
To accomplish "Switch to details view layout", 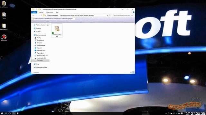I will [131, 73].
